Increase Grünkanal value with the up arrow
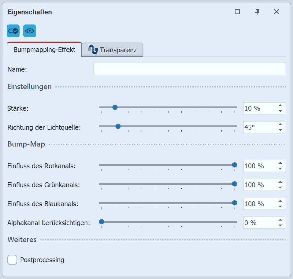 (x=281, y=182)
